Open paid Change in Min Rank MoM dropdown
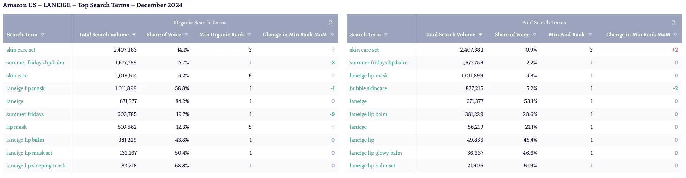 pyautogui.click(x=675, y=35)
